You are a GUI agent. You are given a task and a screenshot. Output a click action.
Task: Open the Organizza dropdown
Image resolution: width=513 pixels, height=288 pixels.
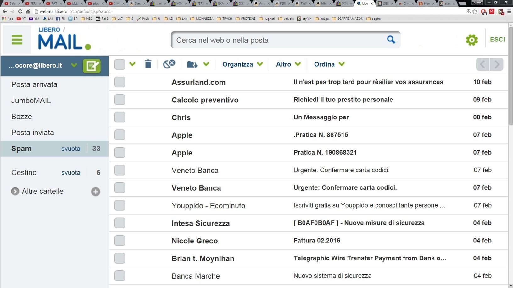(243, 64)
